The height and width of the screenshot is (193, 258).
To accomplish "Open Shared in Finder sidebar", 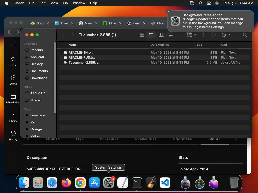I will (x=33, y=100).
